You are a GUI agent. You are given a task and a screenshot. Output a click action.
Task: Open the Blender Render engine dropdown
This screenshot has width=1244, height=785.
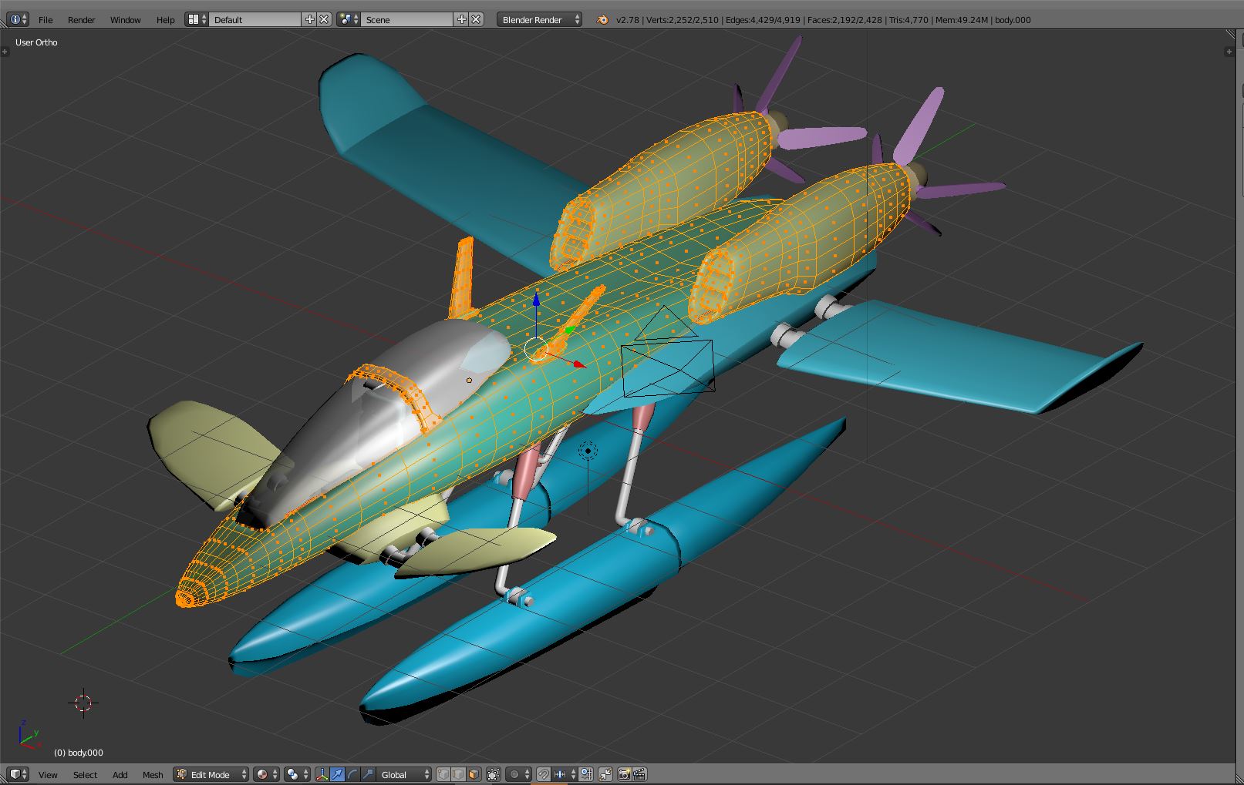539,20
